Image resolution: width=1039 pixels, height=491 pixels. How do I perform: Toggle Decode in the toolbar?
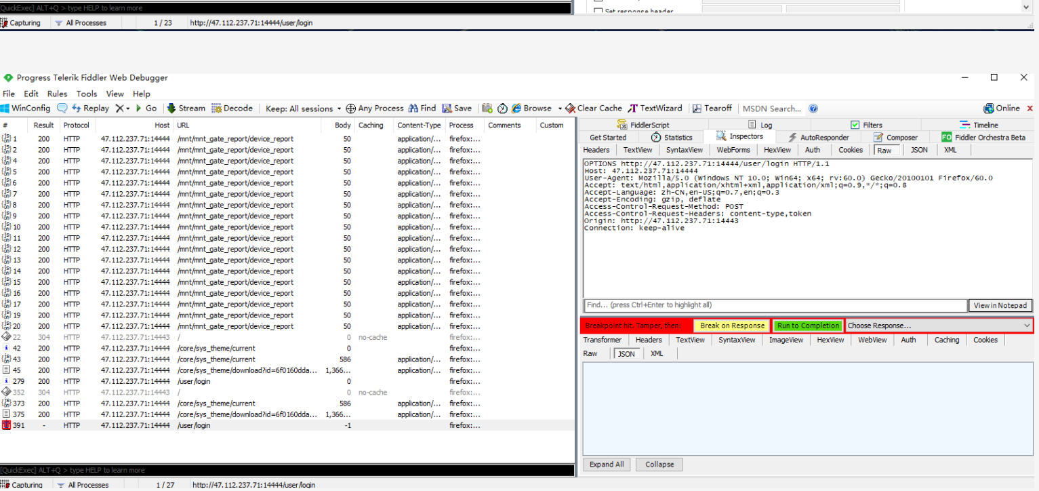pyautogui.click(x=232, y=109)
